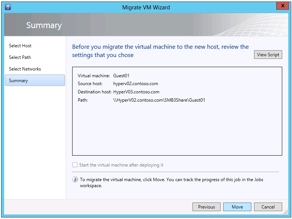The image size is (292, 219).
Task: Switch to the Select Networks step
Action: tap(25, 69)
